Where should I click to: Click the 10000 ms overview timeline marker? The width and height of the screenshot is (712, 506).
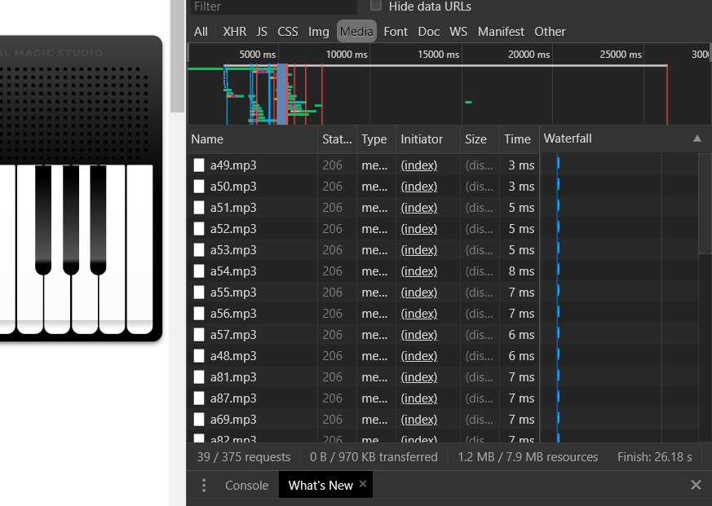click(347, 55)
